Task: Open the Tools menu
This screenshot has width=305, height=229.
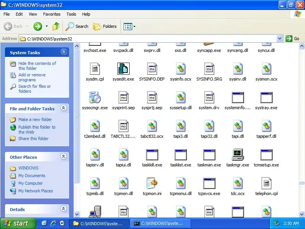Action: point(71,14)
